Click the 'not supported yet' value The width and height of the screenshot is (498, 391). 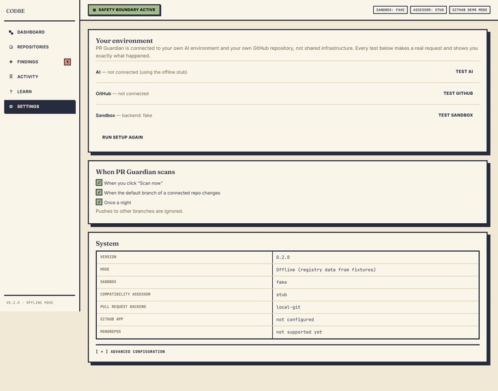coord(299,332)
